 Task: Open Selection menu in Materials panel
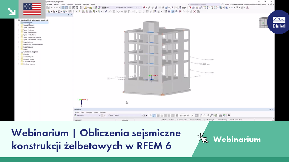89,112
